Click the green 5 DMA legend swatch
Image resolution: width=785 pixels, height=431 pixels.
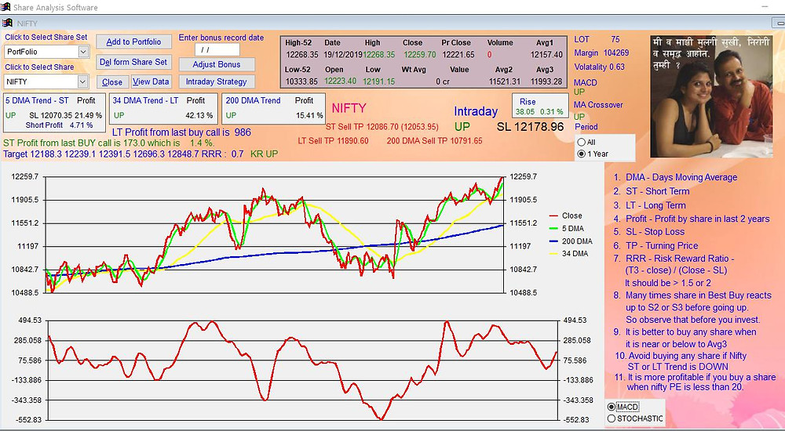point(553,229)
